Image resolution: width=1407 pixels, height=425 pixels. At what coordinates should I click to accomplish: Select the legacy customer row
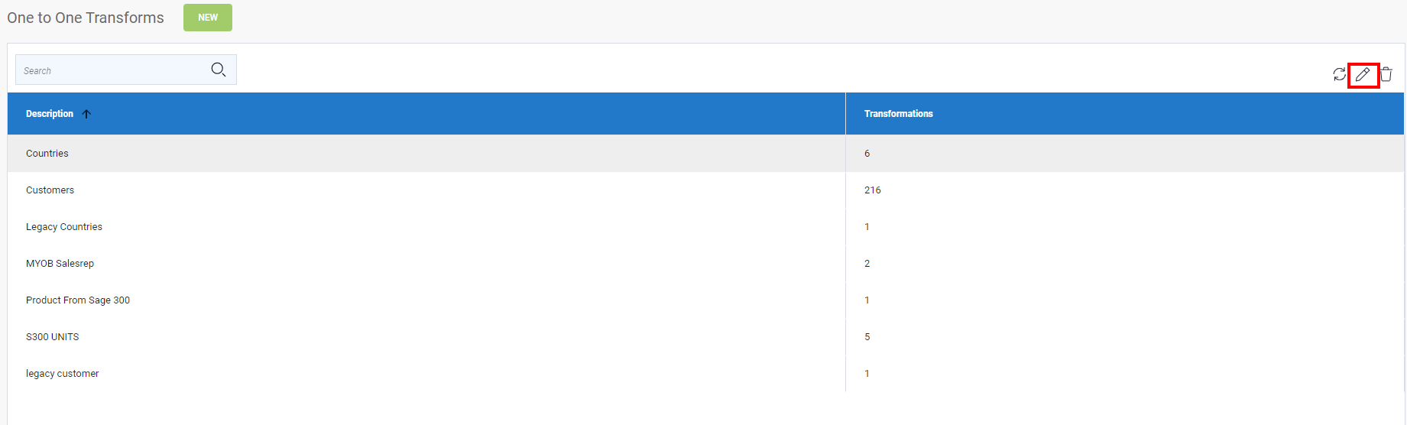click(705, 374)
